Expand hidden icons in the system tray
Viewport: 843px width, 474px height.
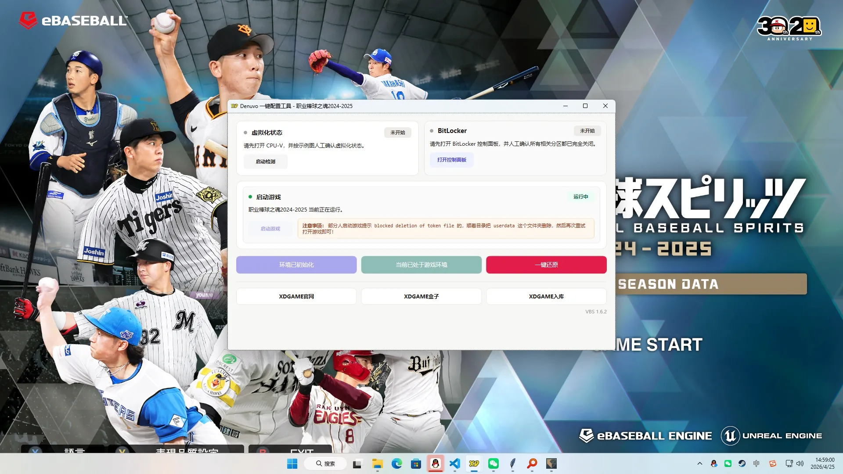coord(699,463)
